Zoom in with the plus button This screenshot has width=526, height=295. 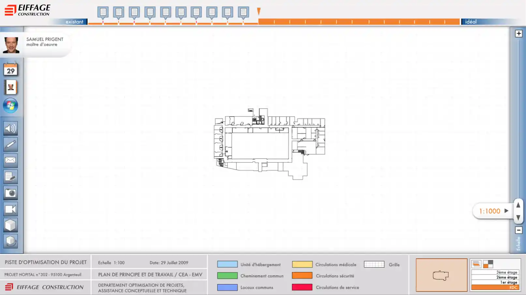coord(519,34)
